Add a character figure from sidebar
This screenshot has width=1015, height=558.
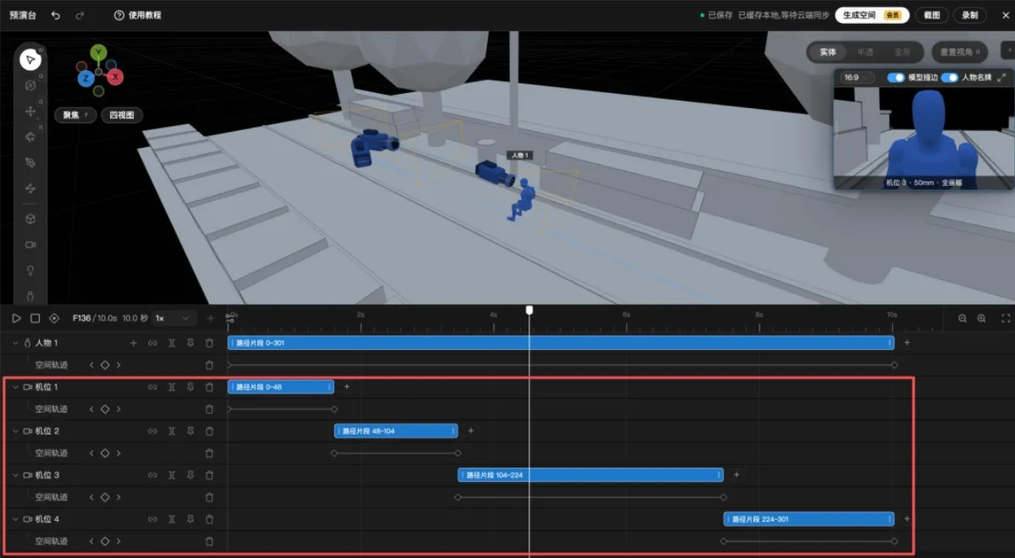[x=30, y=295]
